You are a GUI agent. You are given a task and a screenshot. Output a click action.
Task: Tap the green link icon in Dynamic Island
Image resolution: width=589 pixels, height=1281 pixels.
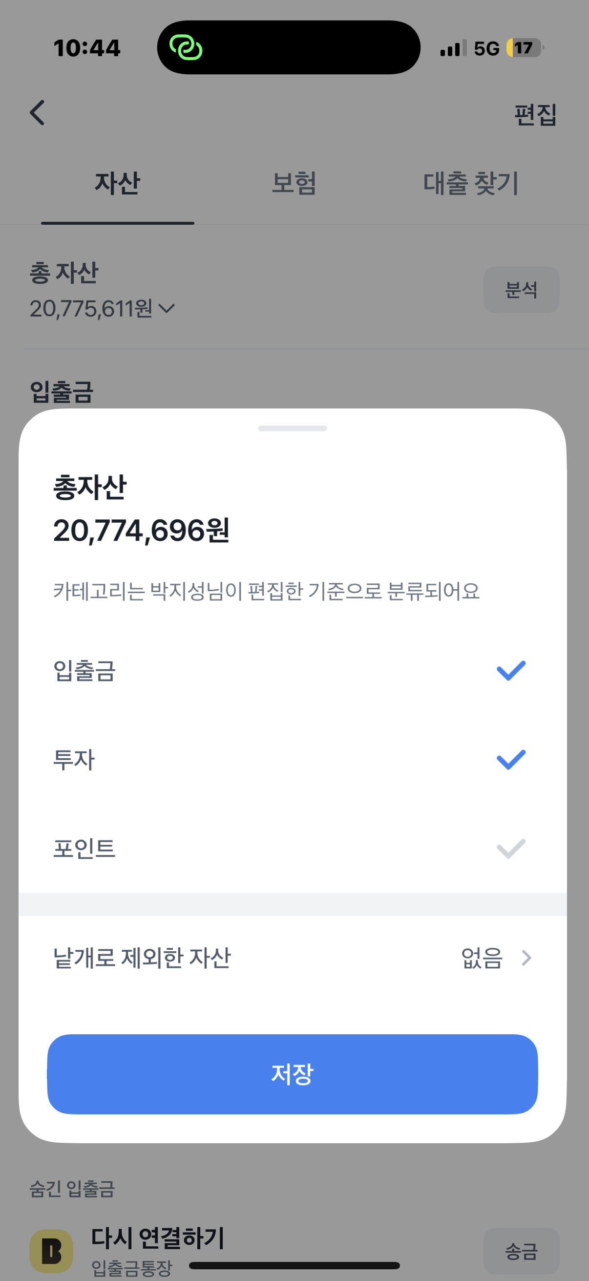click(186, 48)
